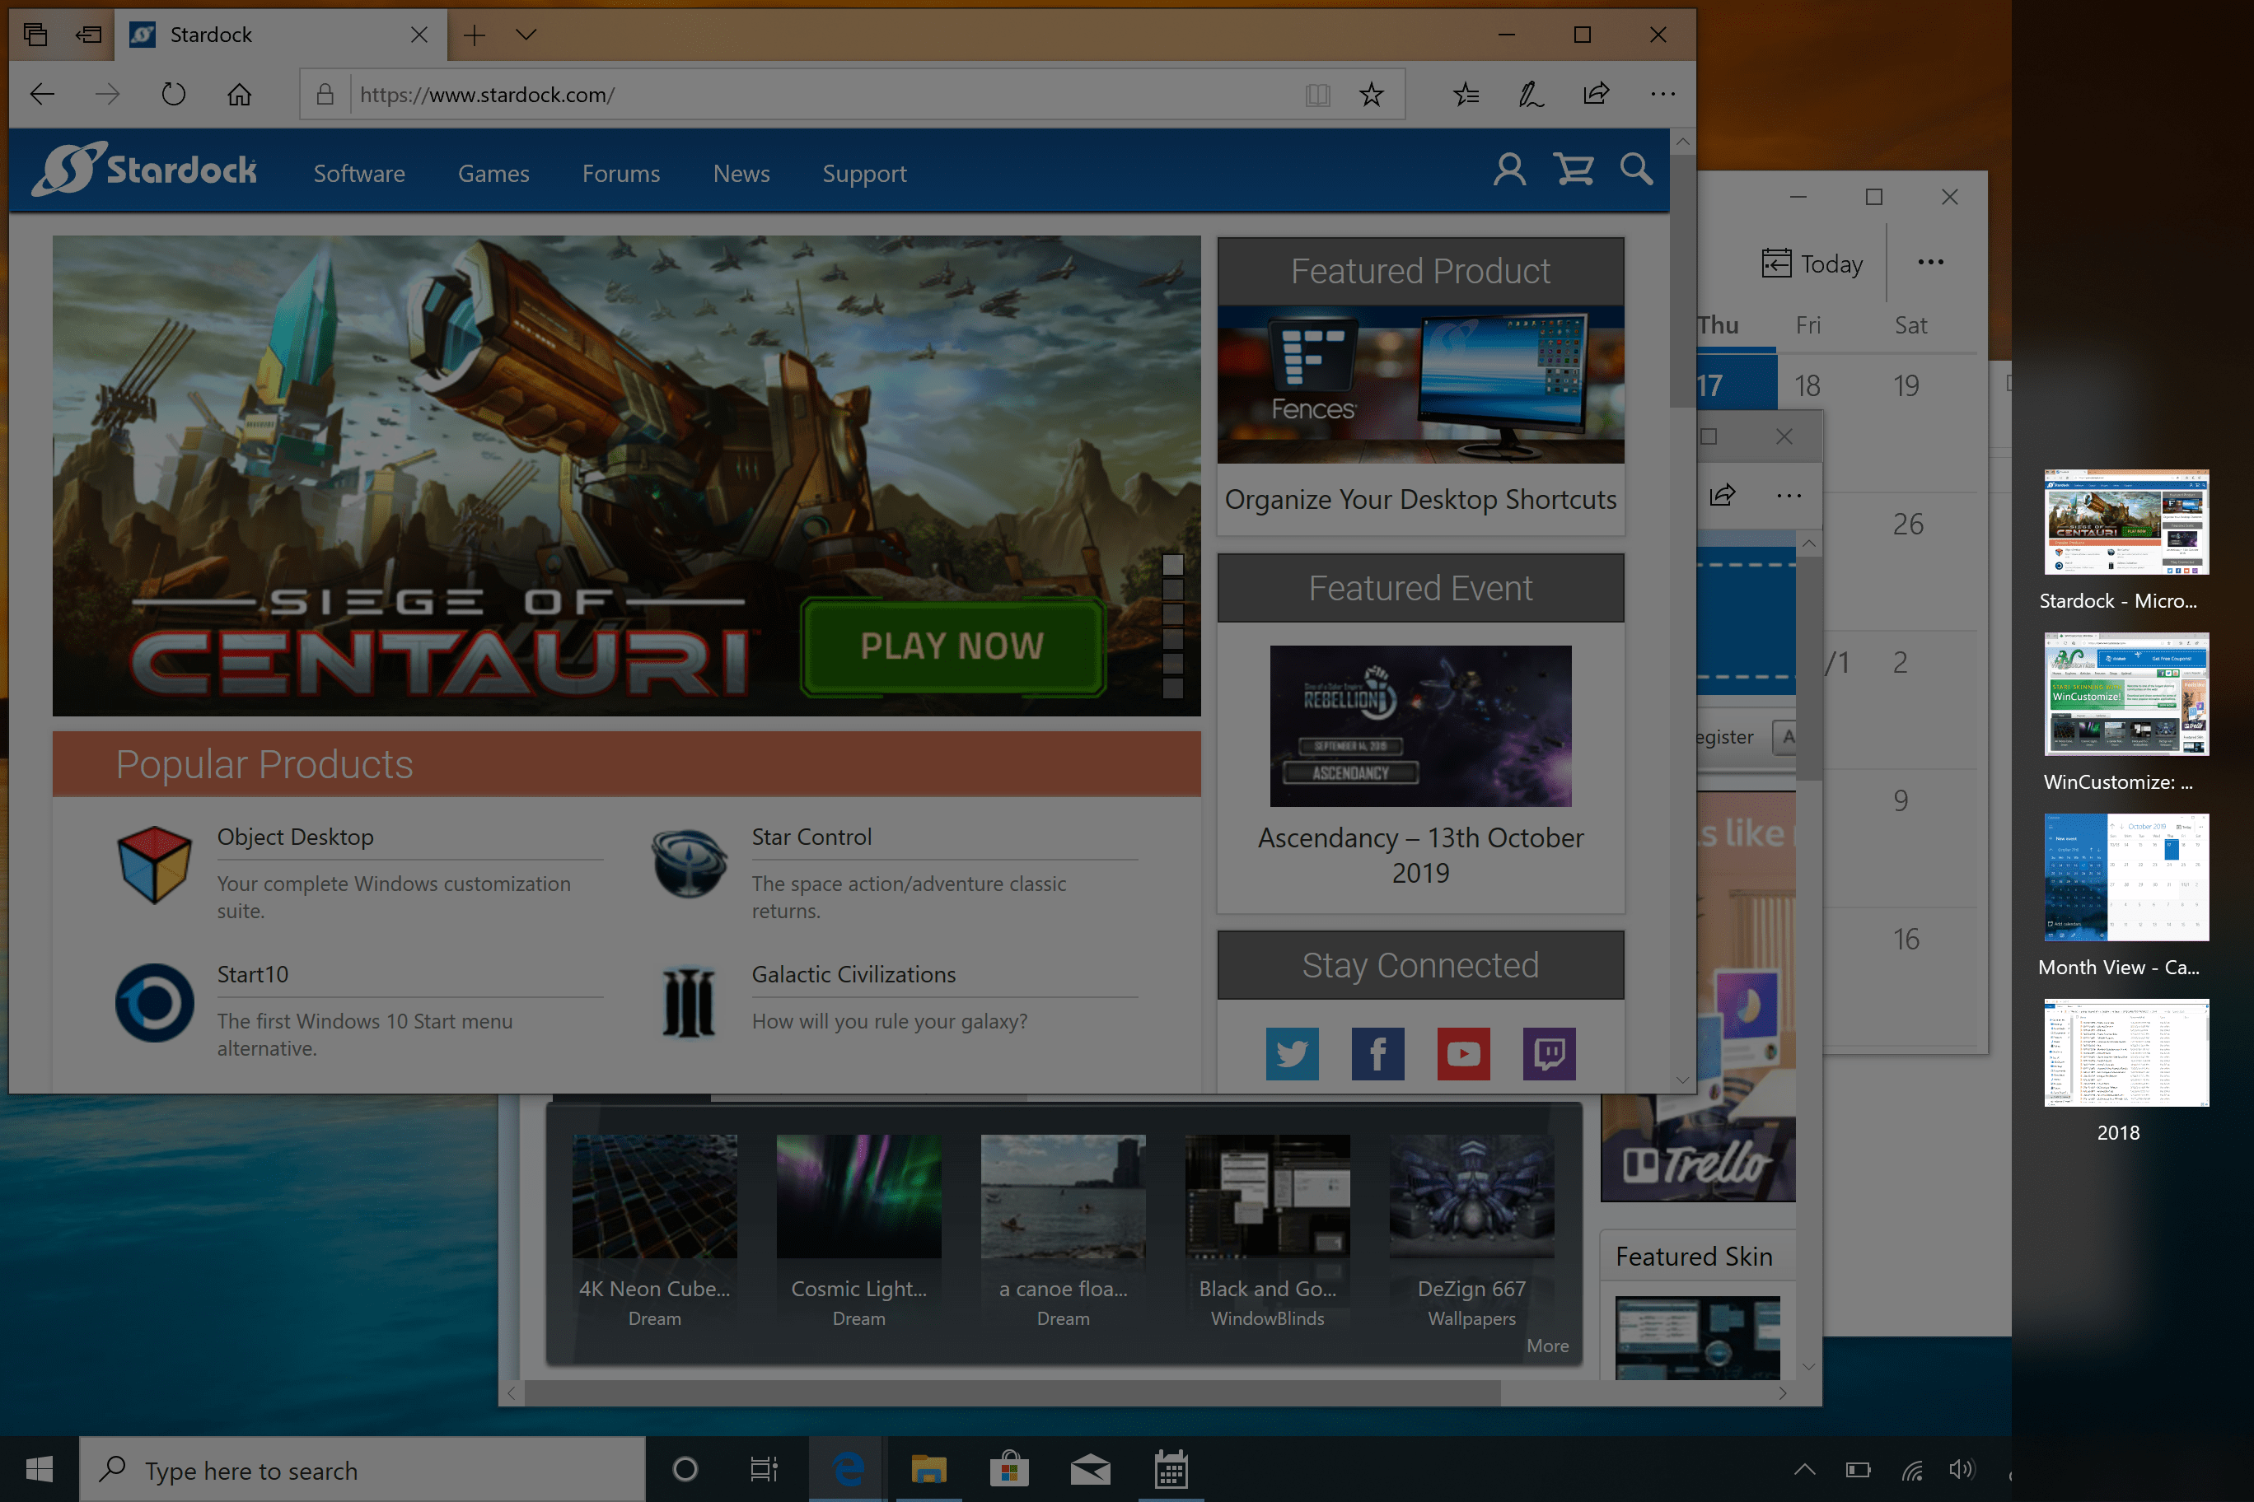Switch to the 2018 window thumbnail
2254x1502 pixels.
(x=2125, y=1052)
